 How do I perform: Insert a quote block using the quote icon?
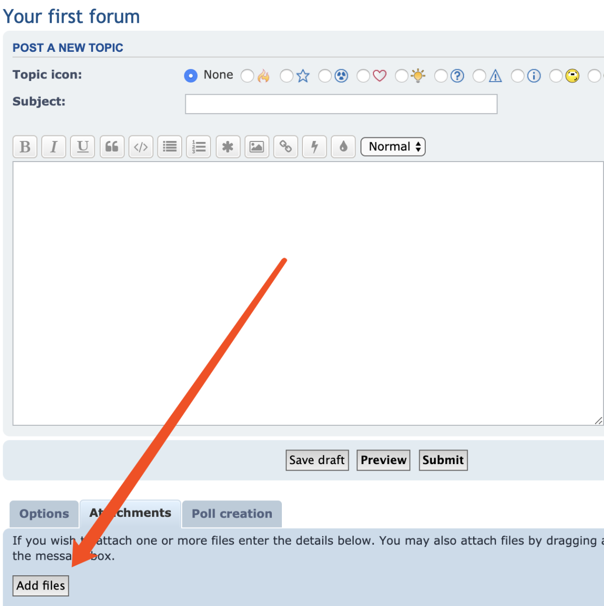[x=112, y=147]
